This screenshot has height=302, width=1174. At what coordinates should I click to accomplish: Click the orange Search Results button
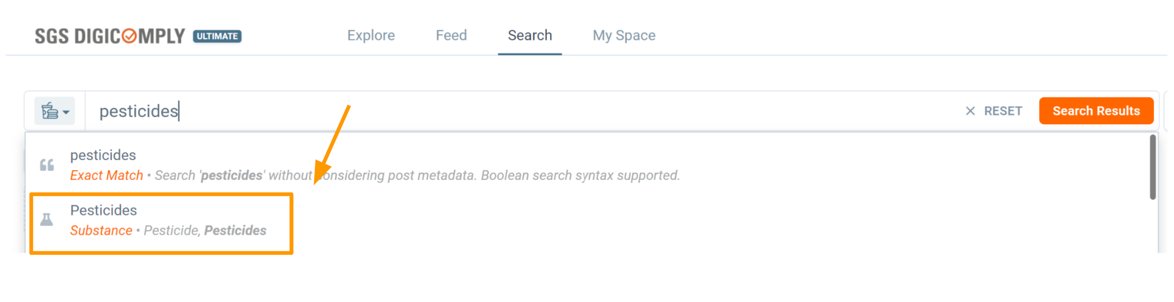click(1096, 111)
